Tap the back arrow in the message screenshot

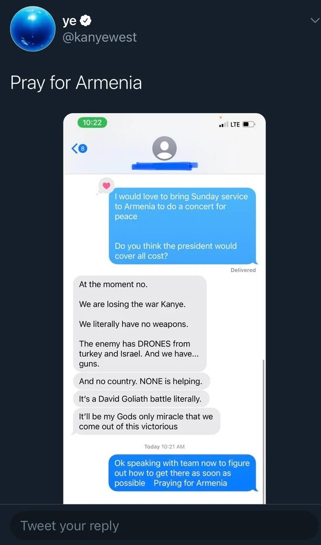pos(74,149)
